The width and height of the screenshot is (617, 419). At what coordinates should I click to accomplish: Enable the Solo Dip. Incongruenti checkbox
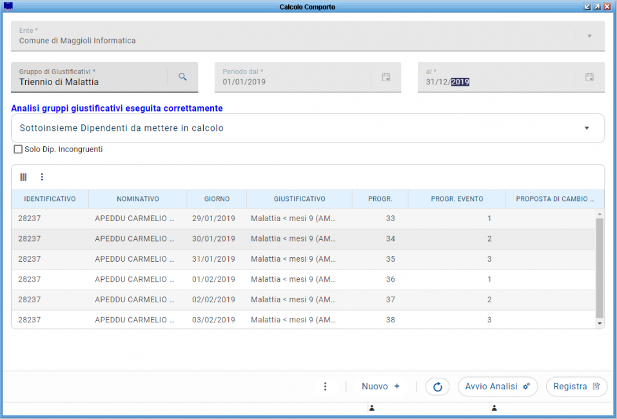pos(18,150)
